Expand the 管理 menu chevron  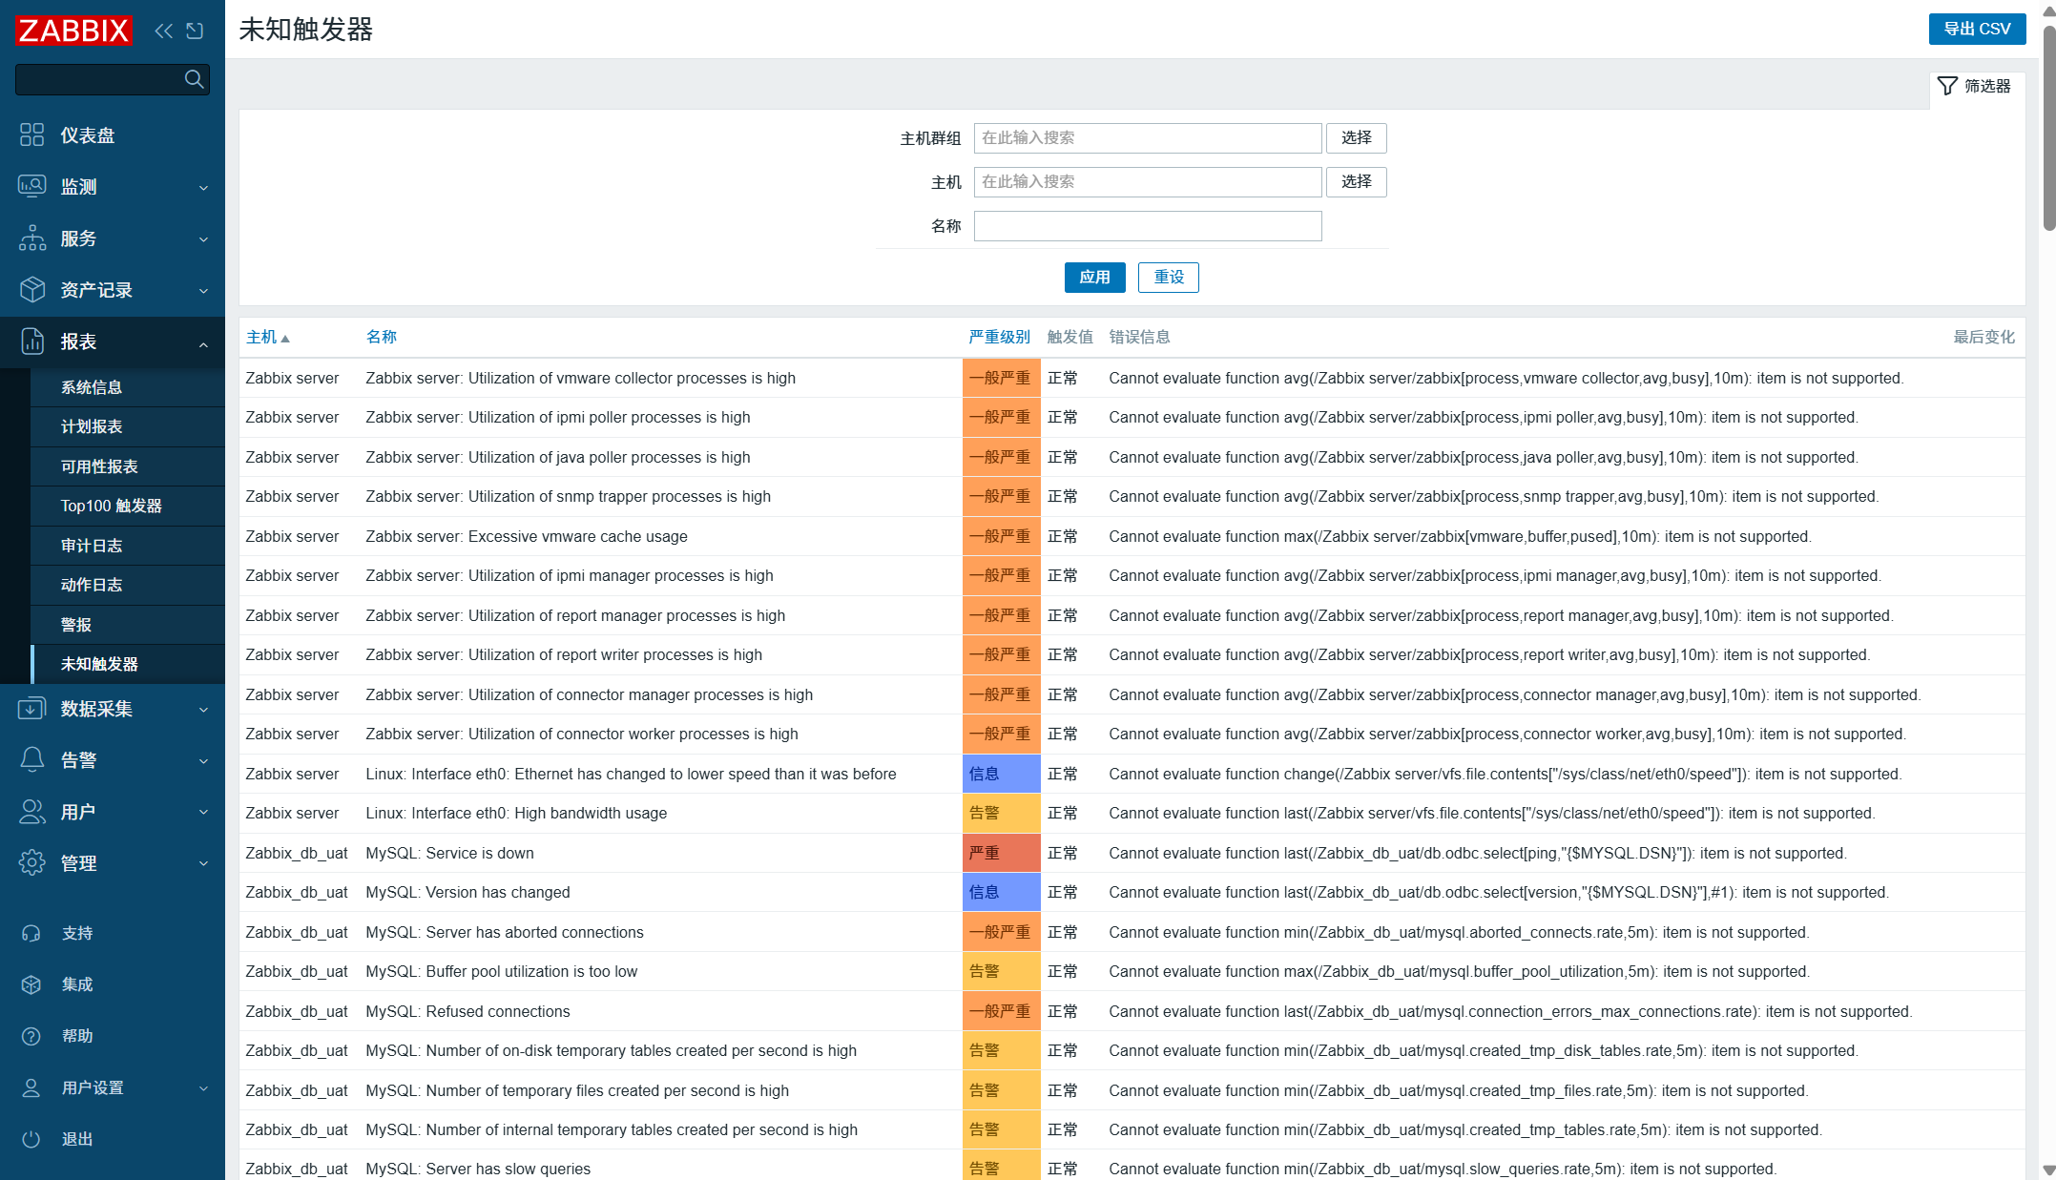coord(203,864)
